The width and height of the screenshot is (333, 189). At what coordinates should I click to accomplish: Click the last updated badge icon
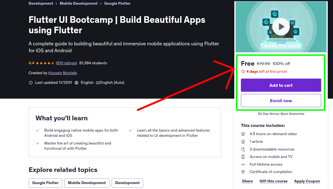coord(31,83)
